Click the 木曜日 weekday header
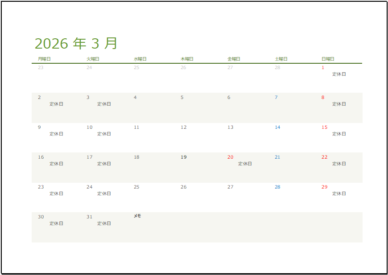Viewport: 388px width, 275px height. 187,58
